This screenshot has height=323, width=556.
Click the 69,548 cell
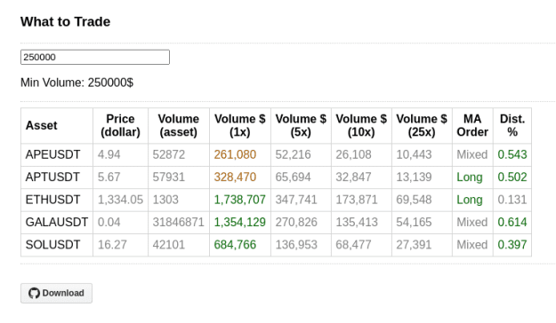pos(422,200)
